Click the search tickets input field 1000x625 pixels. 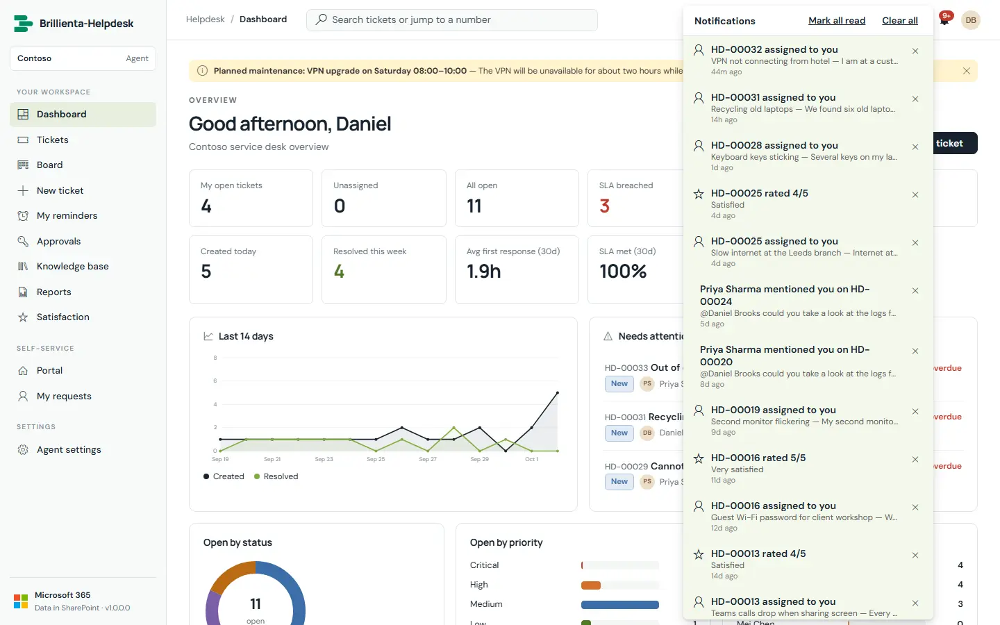click(452, 20)
